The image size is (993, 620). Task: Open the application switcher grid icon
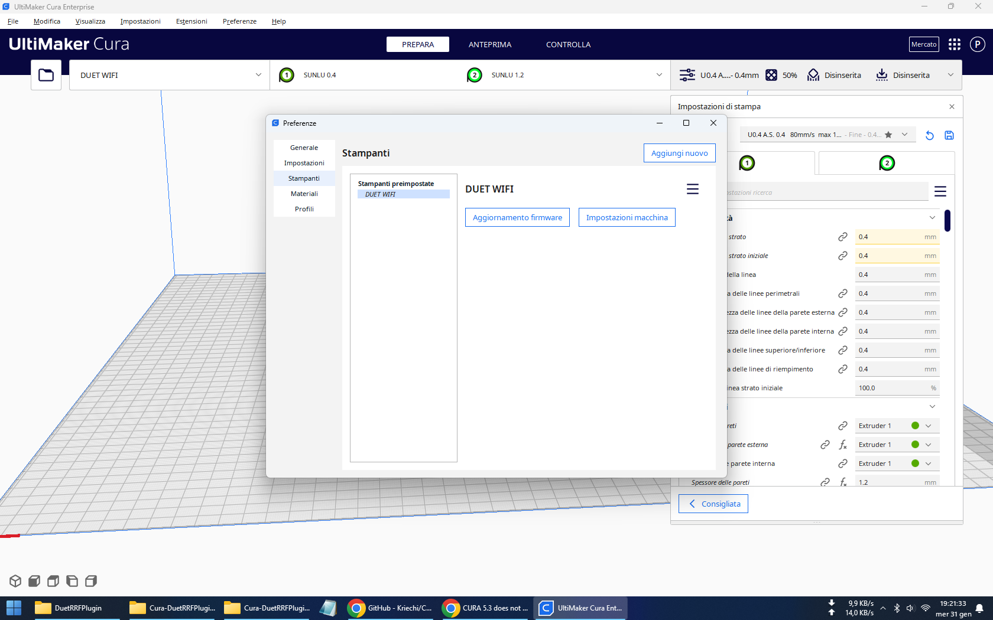(955, 44)
